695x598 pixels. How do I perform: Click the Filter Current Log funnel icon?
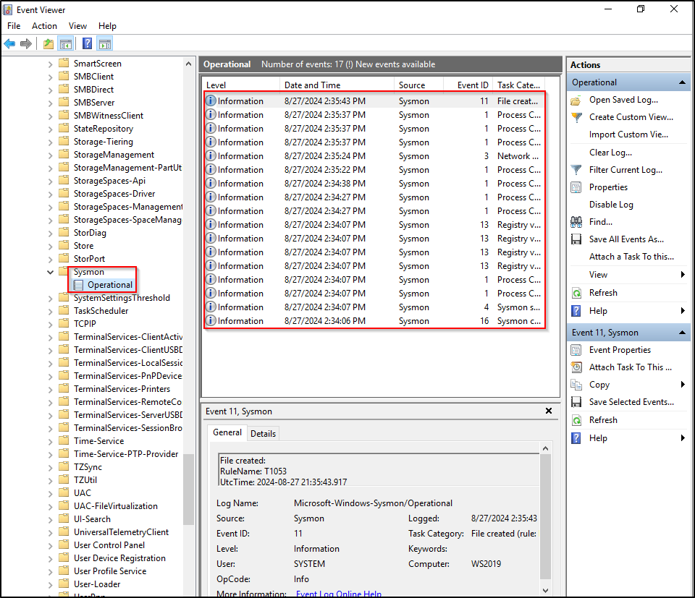(576, 170)
